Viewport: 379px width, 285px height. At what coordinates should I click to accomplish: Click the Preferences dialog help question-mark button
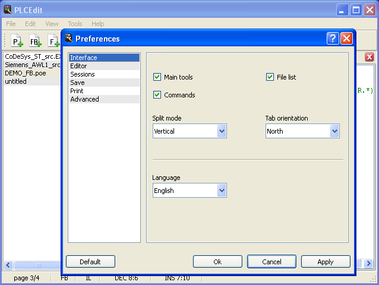[333, 39]
